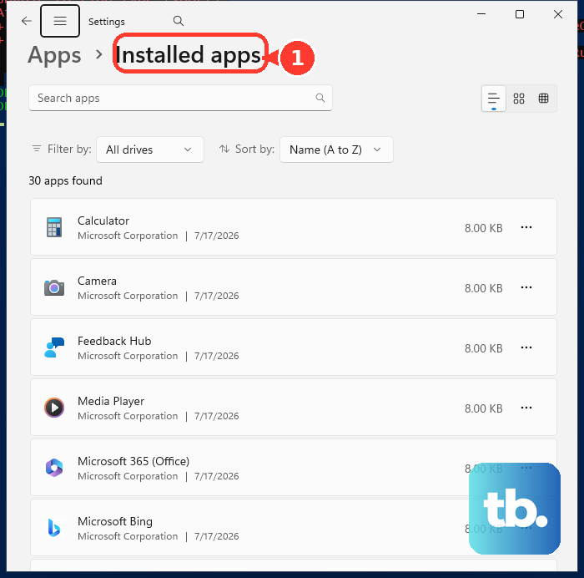Image resolution: width=584 pixels, height=578 pixels.
Task: Click the Media Player app icon
Action: (x=54, y=408)
